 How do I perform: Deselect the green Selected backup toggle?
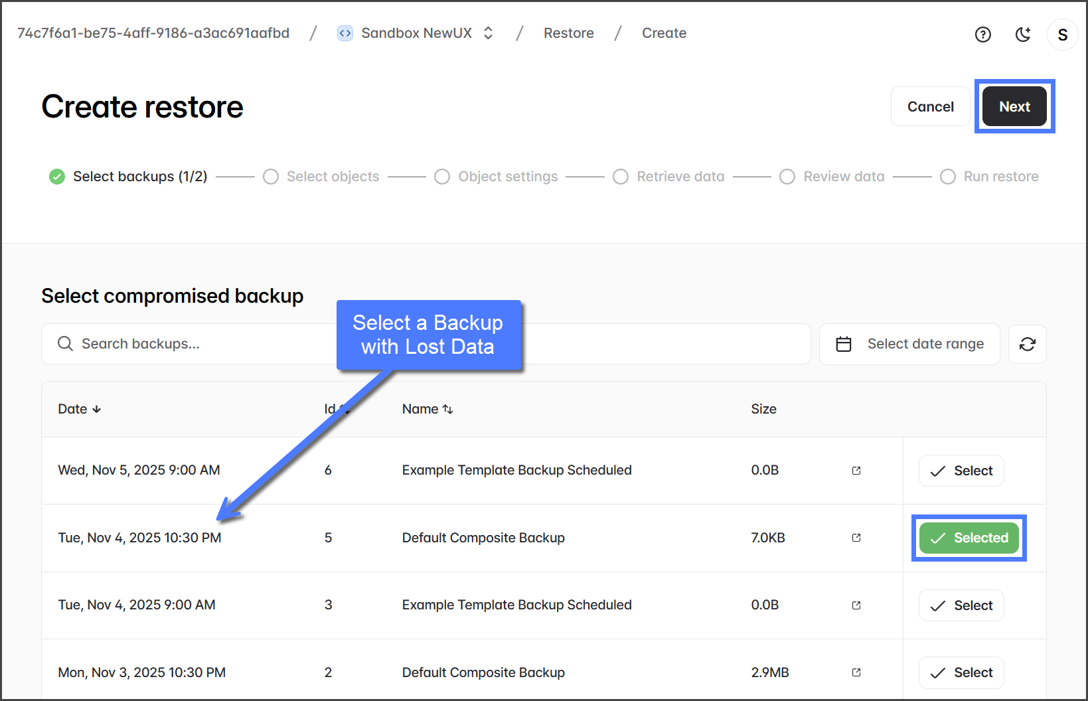pos(969,538)
